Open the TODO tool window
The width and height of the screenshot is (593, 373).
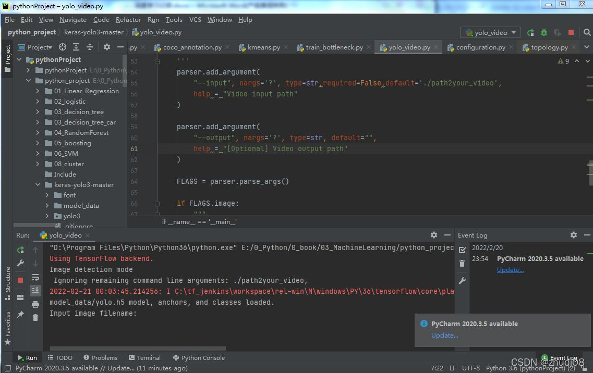(60, 358)
